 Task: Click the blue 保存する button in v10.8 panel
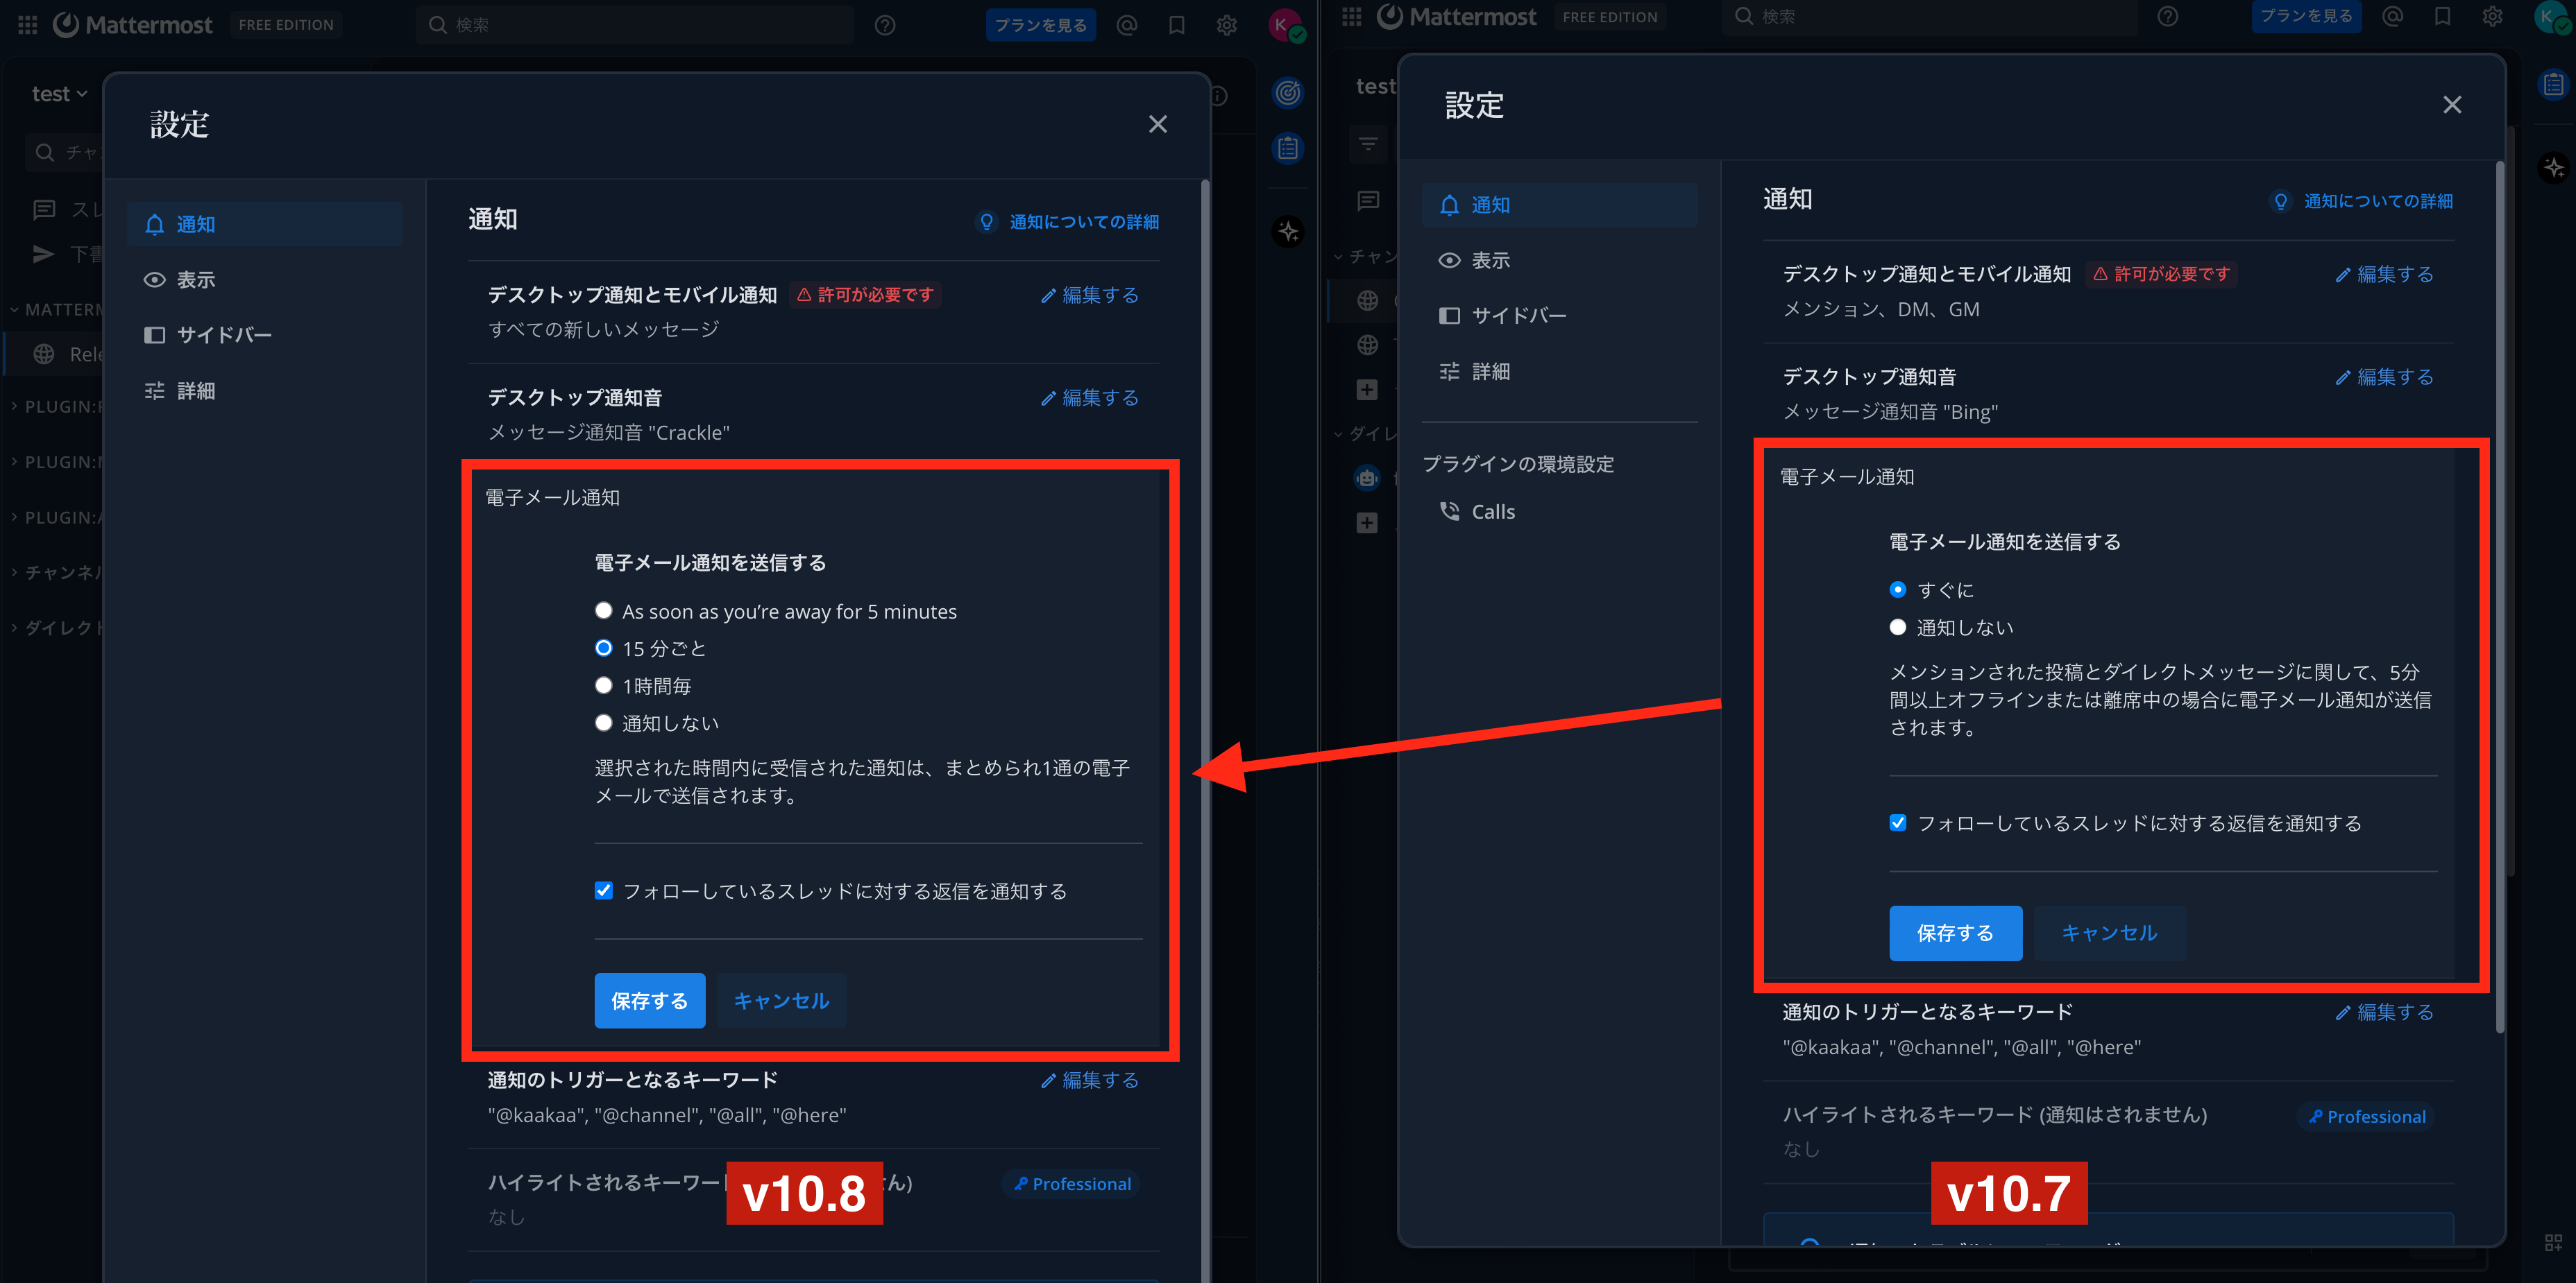(x=650, y=1000)
